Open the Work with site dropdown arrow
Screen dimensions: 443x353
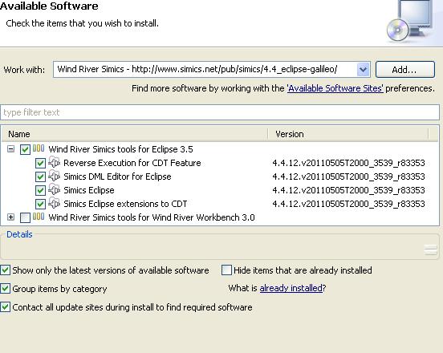[x=363, y=70]
